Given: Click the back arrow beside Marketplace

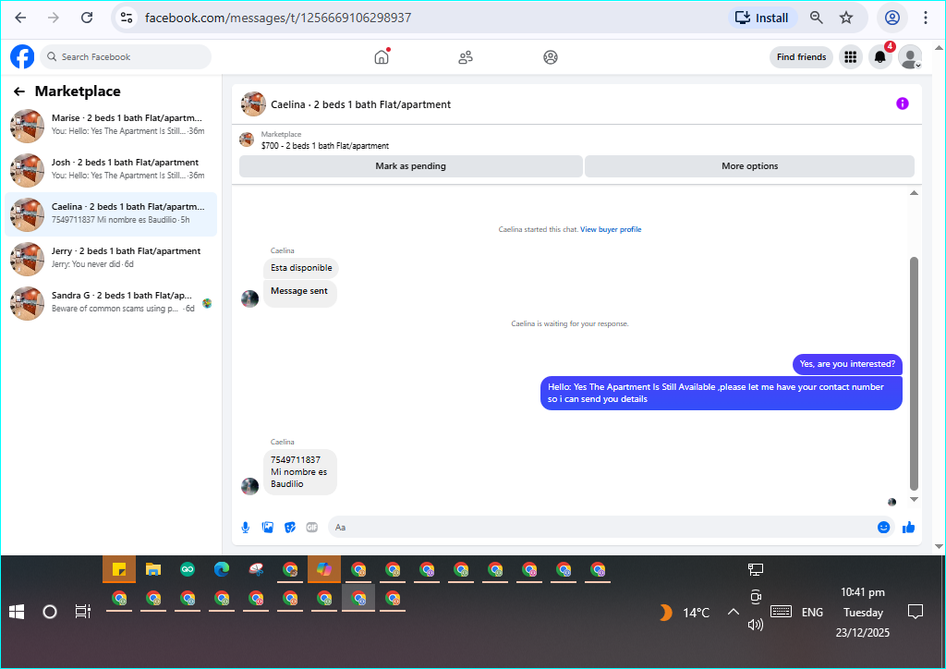Looking at the screenshot, I should coord(19,91).
